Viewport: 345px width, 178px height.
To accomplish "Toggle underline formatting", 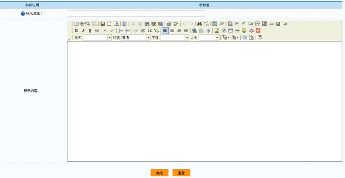I will point(90,31).
